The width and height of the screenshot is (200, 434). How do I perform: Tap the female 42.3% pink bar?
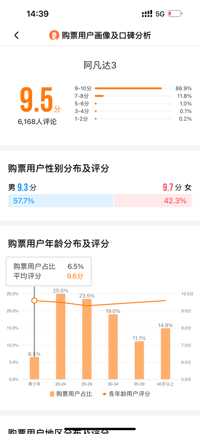click(x=153, y=201)
